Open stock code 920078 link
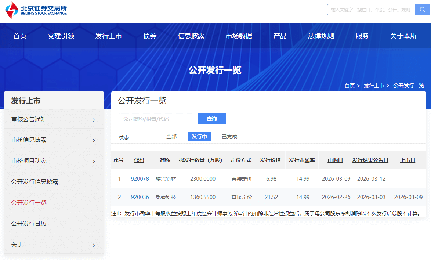 (x=140, y=179)
